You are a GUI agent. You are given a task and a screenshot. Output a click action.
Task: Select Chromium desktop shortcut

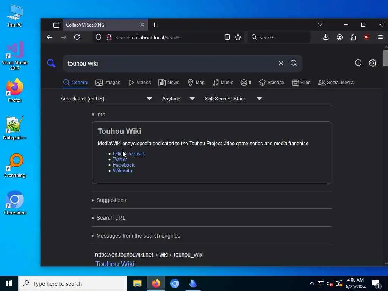pyautogui.click(x=15, y=203)
